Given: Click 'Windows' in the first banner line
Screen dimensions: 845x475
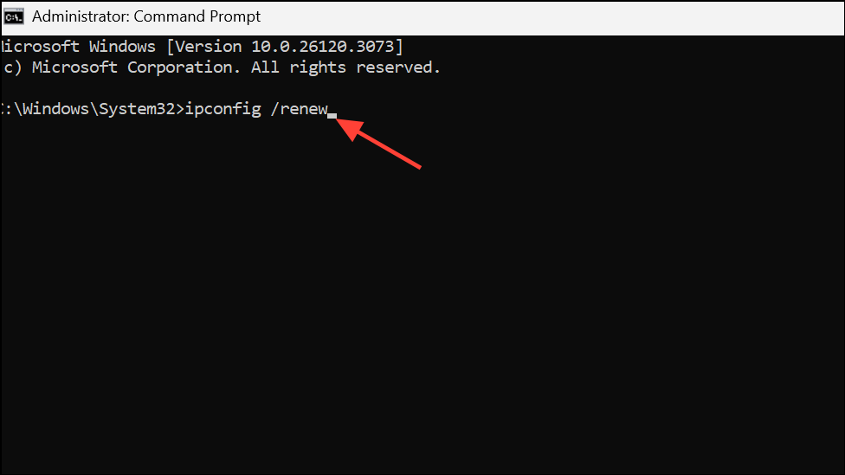Looking at the screenshot, I should pos(122,47).
